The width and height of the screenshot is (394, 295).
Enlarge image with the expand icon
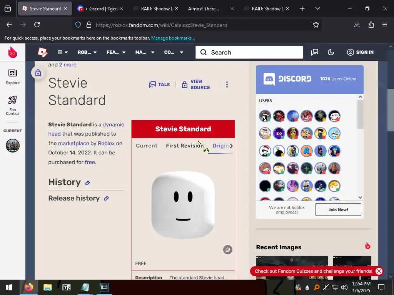click(x=228, y=250)
